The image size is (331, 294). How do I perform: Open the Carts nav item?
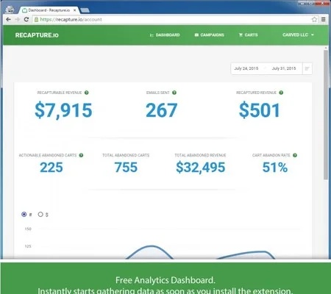point(248,35)
